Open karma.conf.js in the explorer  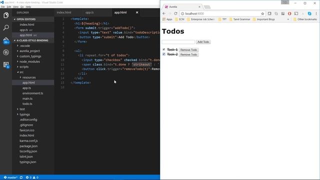pos(28,141)
